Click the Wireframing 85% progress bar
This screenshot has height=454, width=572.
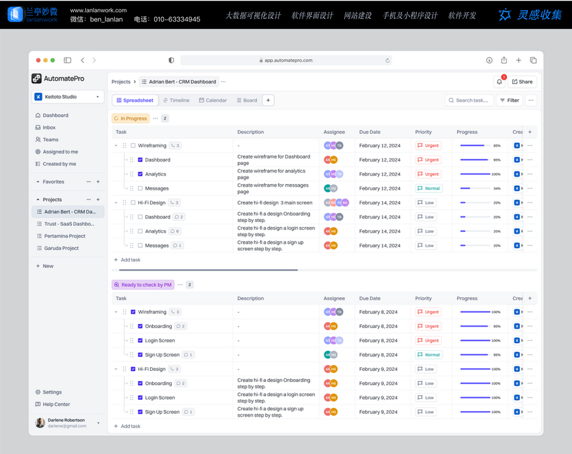pos(475,146)
